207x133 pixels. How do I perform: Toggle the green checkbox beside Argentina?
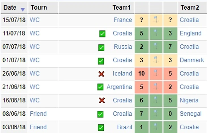pos(100,87)
